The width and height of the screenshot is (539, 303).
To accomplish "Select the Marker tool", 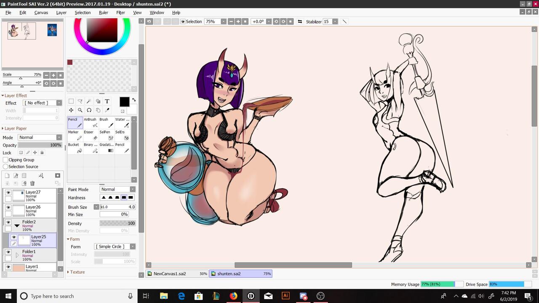I will pyautogui.click(x=75, y=135).
